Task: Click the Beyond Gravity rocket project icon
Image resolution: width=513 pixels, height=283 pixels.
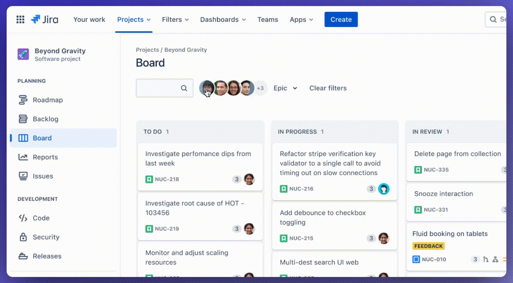Action: pyautogui.click(x=23, y=55)
